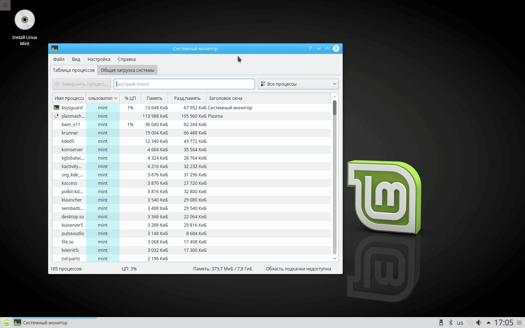525x328 pixels.
Task: Select the ksysguard process row
Action: pyautogui.click(x=192, y=108)
